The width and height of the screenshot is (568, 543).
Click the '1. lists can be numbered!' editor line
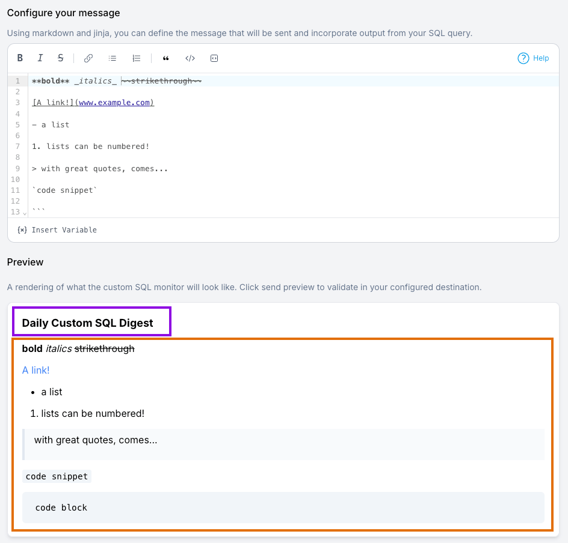point(91,147)
